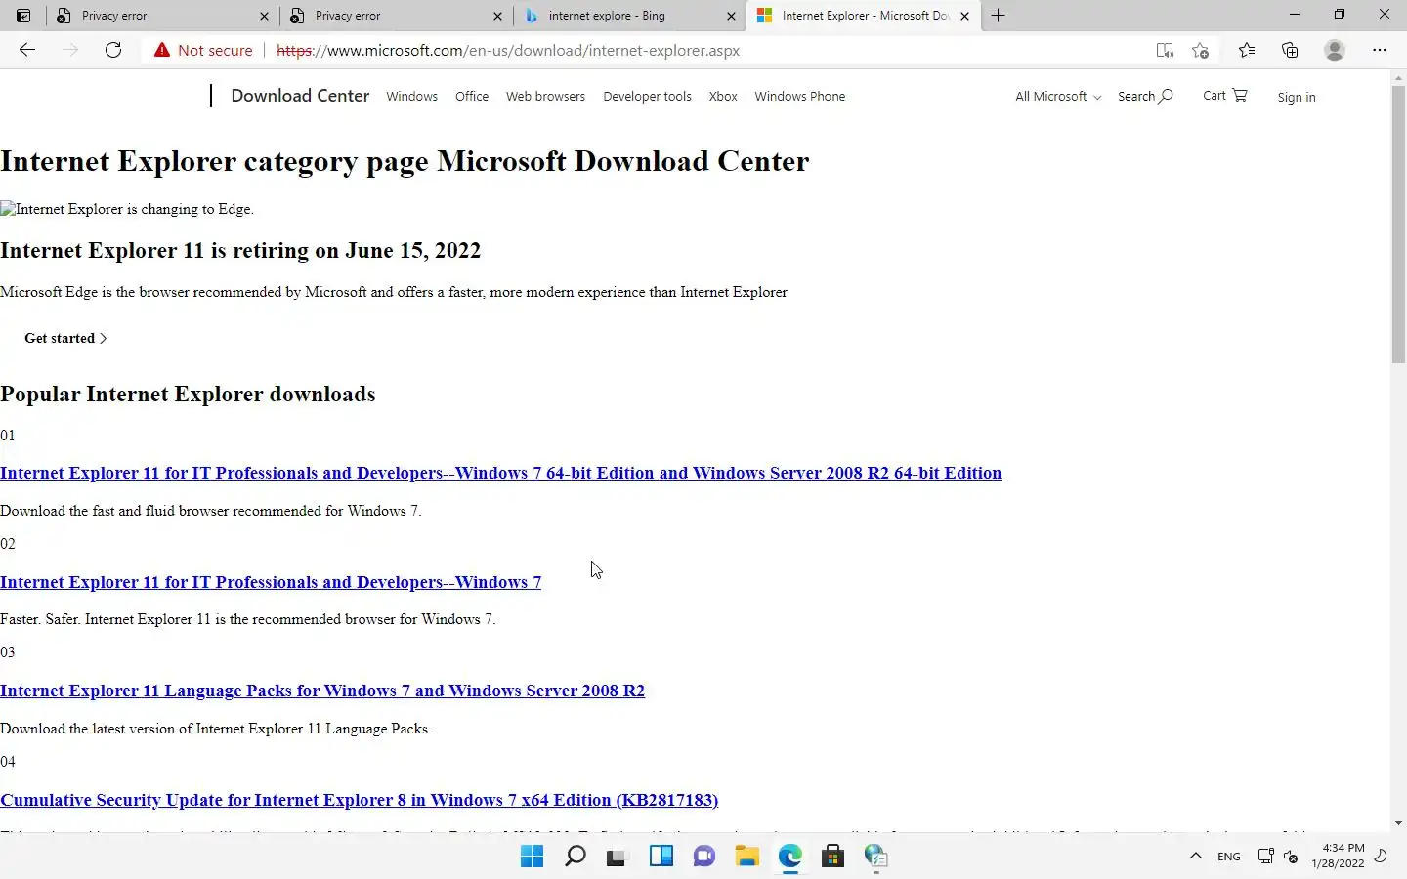
Task: Open Task View on the taskbar
Action: (617, 858)
